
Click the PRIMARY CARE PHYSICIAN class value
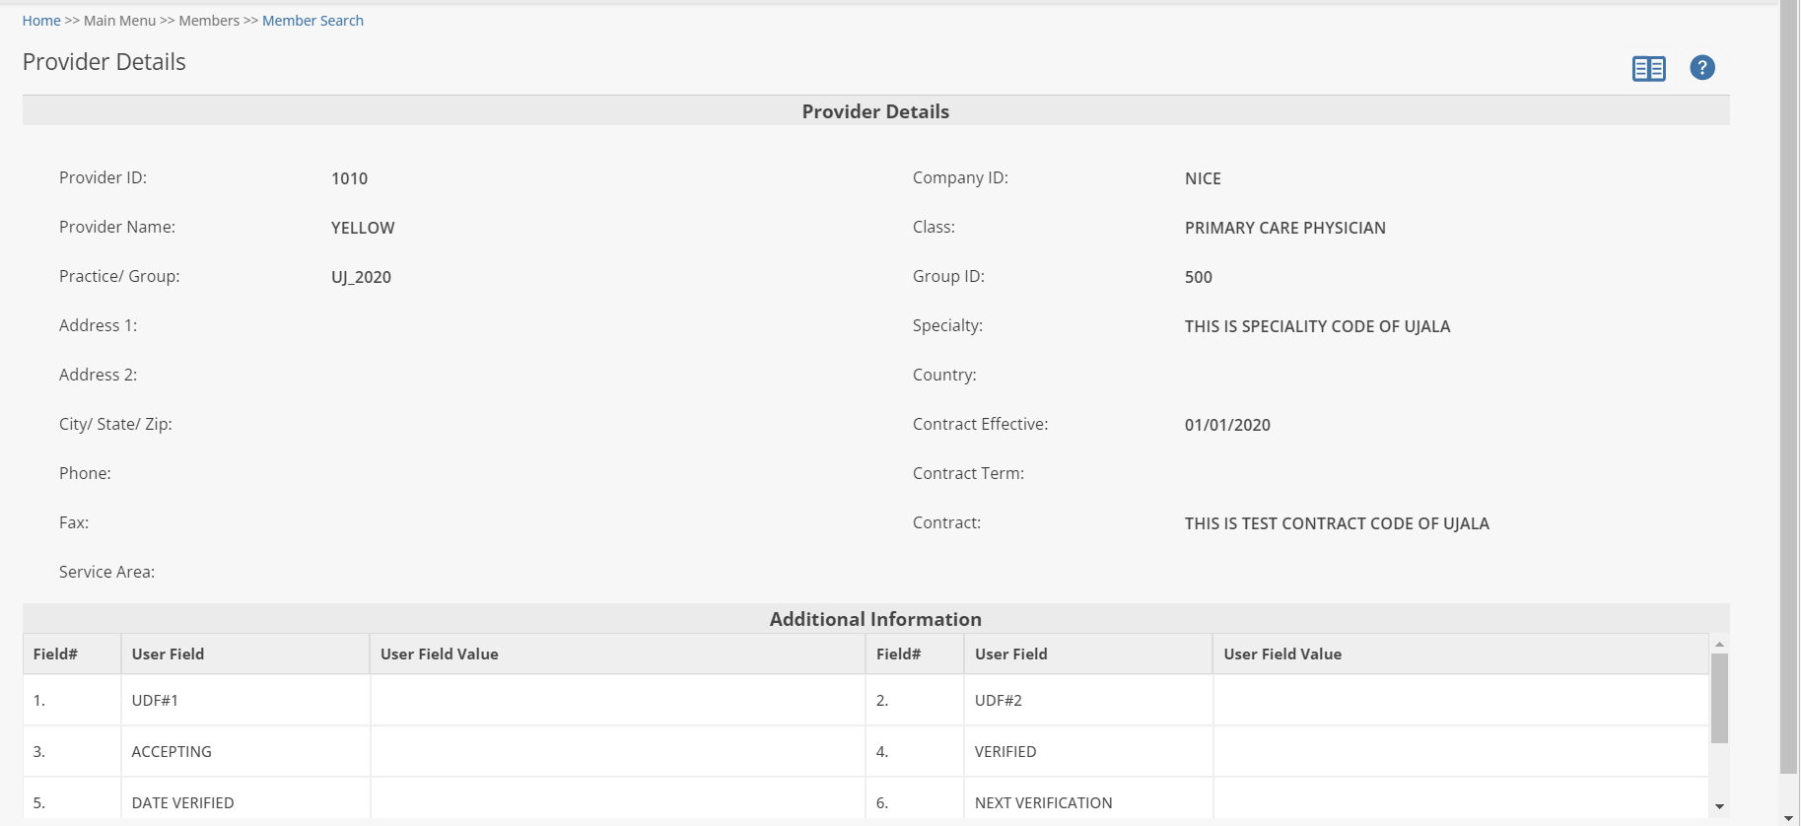[x=1284, y=228]
